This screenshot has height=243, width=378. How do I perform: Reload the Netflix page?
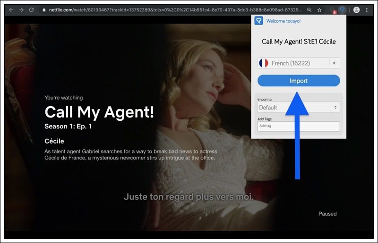31,9
